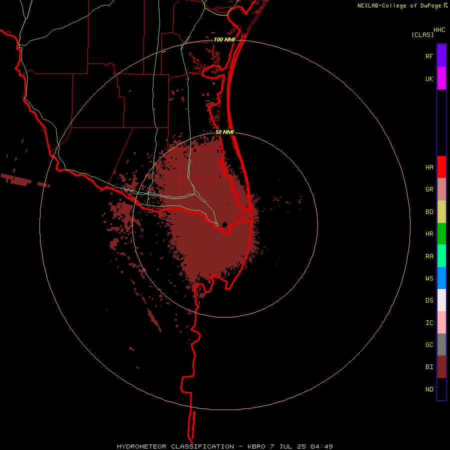Click the UK magenta legend swatch
Image resolution: width=450 pixels, height=450 pixels.
click(441, 78)
